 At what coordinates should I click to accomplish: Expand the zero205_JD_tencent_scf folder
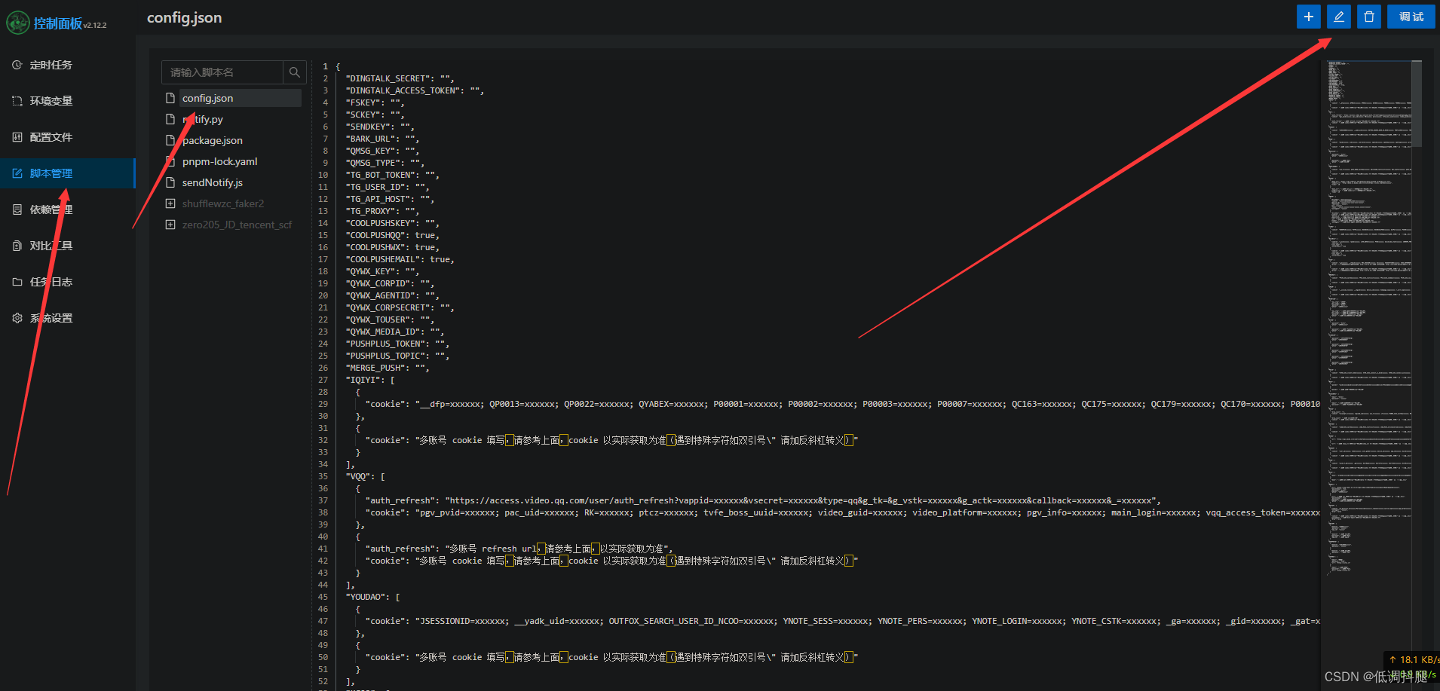[170, 225]
